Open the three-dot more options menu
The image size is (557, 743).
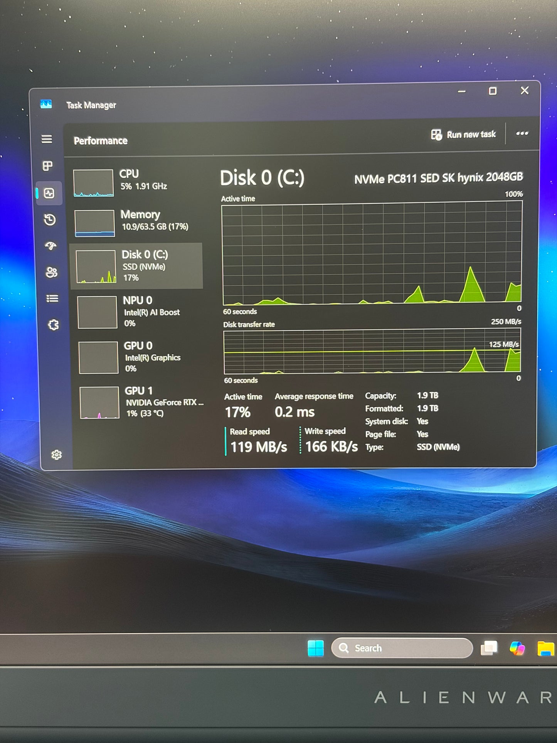[522, 133]
